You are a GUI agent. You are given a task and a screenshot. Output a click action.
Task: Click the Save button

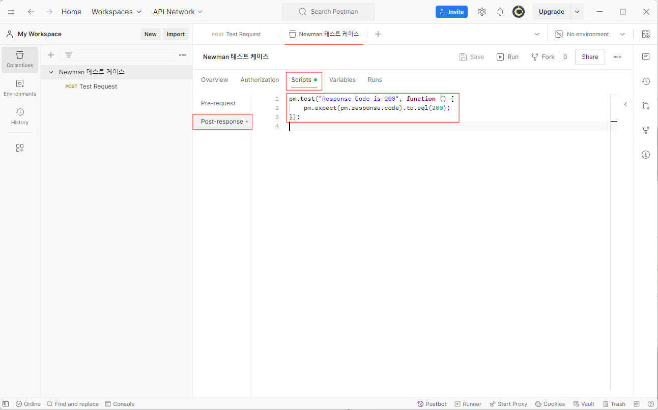pos(472,57)
